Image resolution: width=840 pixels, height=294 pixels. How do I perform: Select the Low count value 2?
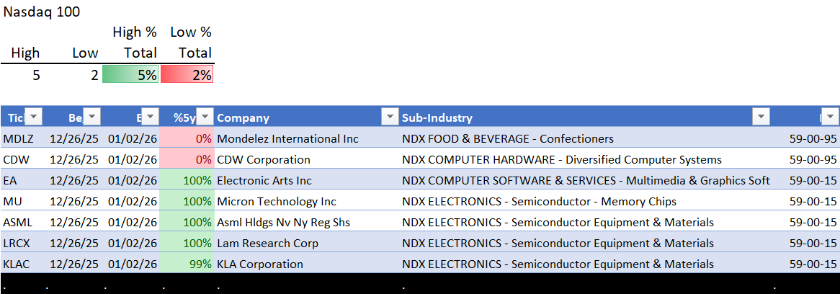coord(94,75)
